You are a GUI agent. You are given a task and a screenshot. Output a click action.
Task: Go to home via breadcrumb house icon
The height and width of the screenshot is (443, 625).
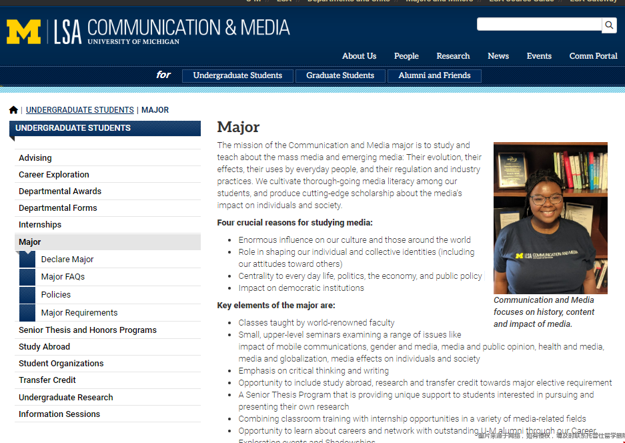click(x=13, y=109)
